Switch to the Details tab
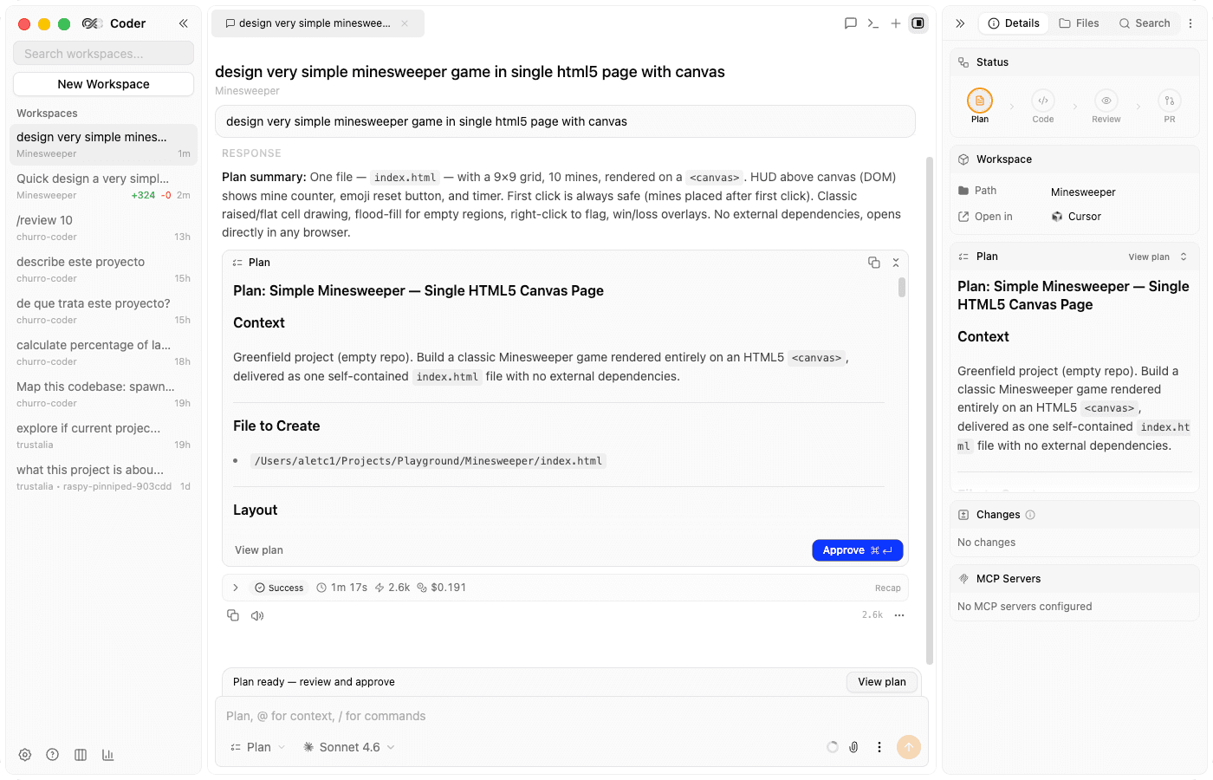Screen dimensions: 1213x780 tap(1014, 23)
